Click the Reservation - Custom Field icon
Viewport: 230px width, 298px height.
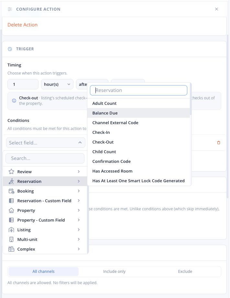(11, 201)
